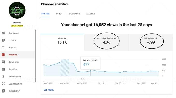Click warning triangle beside Subscribers

[156, 38]
